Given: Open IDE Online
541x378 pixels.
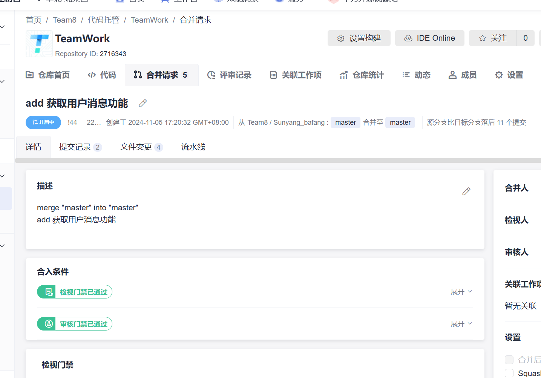Looking at the screenshot, I should pyautogui.click(x=430, y=38).
